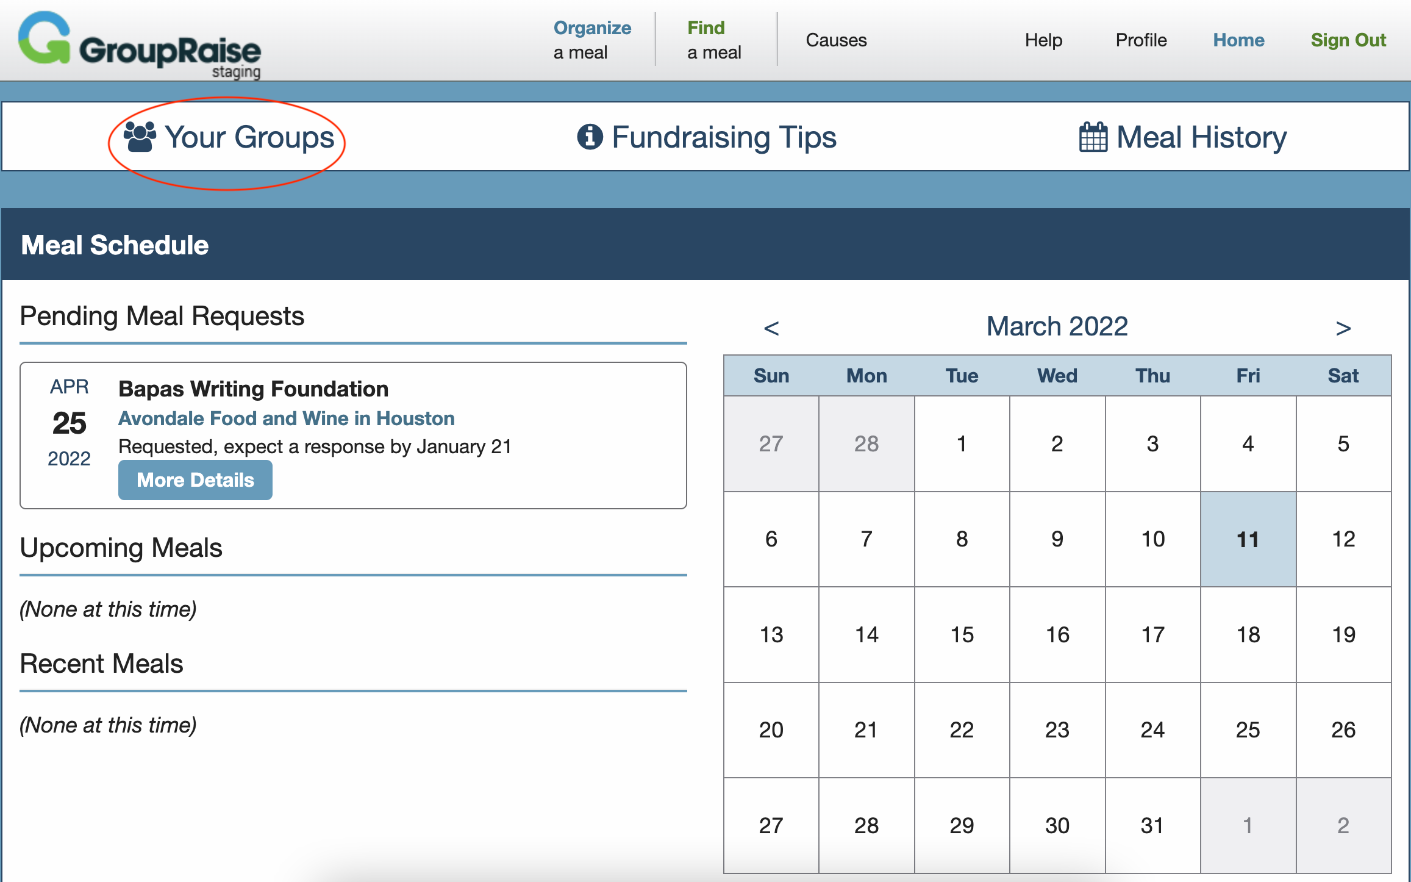Click the Meal History calendar icon
1411x882 pixels.
pyautogui.click(x=1093, y=137)
